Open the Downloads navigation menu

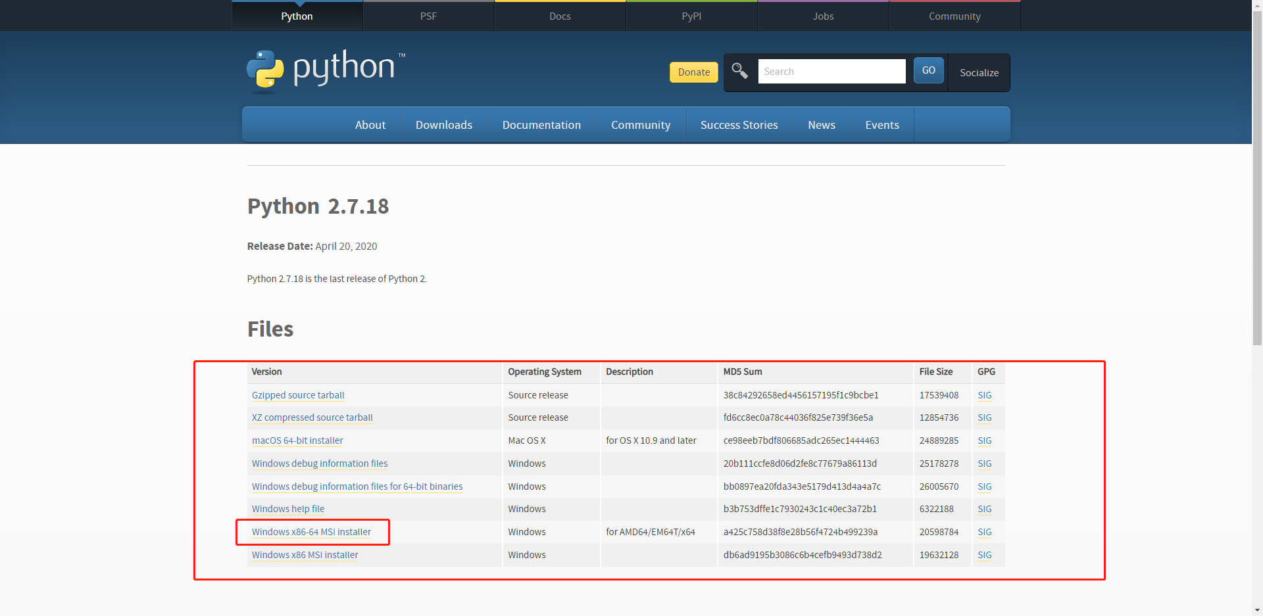[444, 125]
